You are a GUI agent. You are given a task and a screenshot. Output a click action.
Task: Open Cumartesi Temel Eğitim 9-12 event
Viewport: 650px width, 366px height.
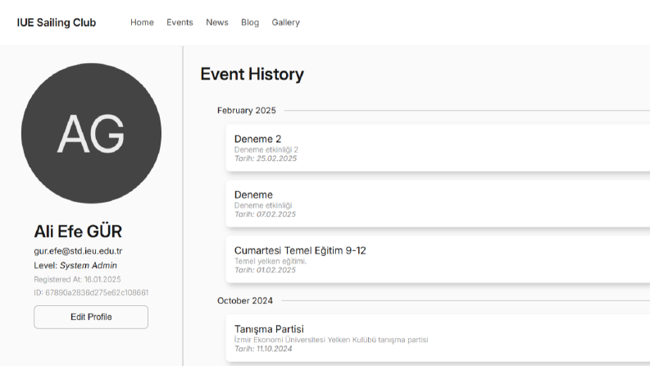point(438,259)
